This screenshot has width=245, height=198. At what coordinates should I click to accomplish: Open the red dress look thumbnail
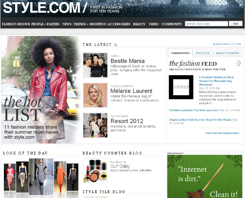[10, 177]
